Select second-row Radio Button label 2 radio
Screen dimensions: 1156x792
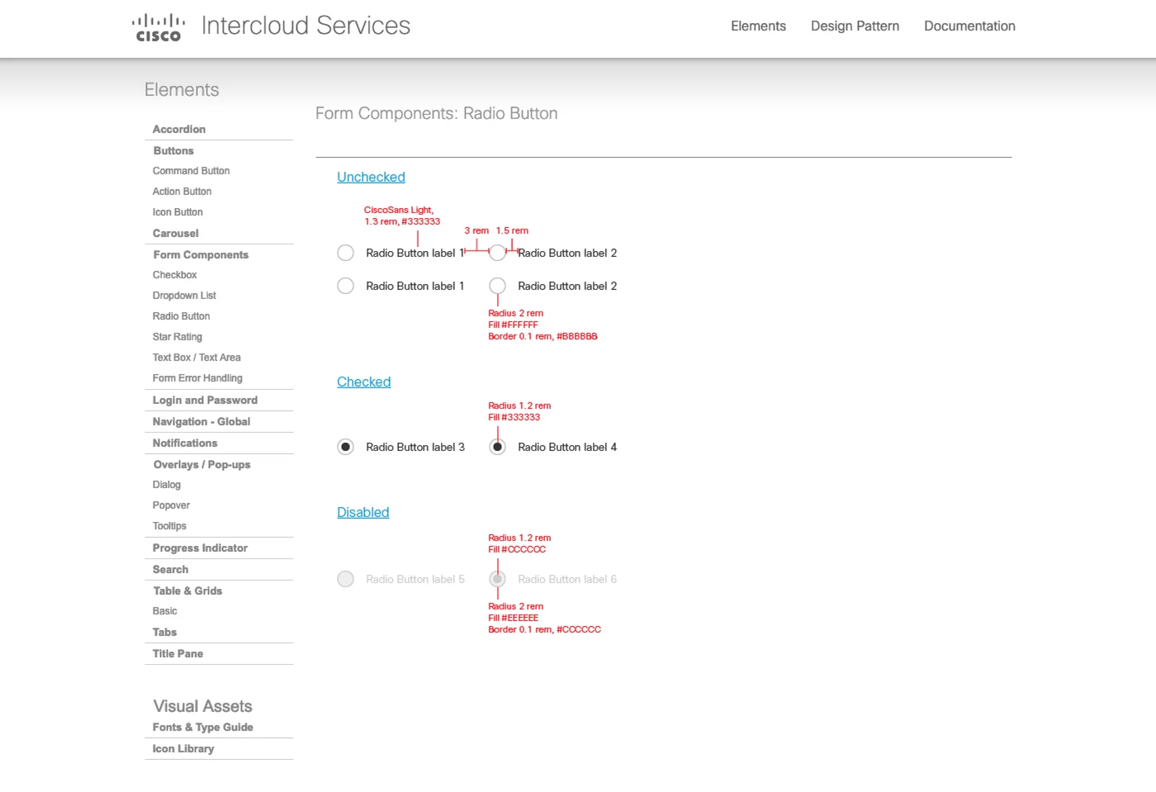pos(497,286)
